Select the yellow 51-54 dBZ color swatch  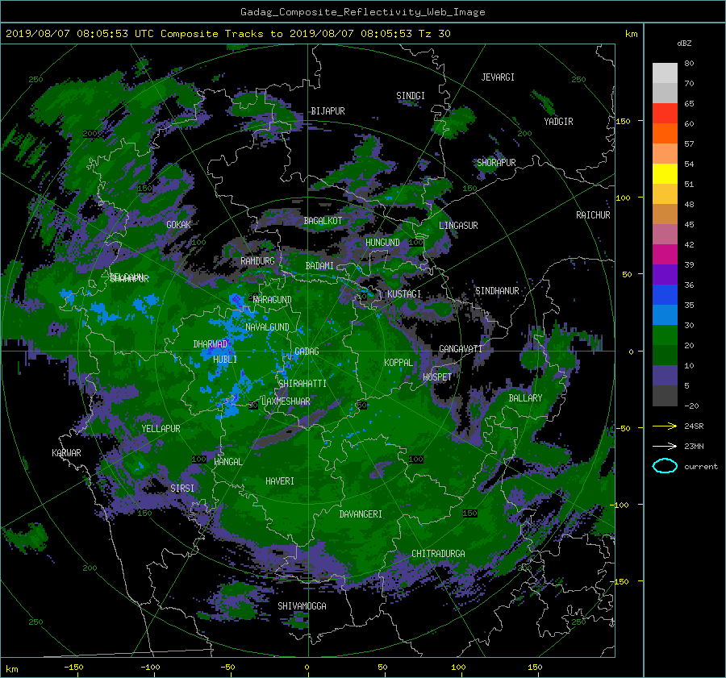(x=665, y=174)
